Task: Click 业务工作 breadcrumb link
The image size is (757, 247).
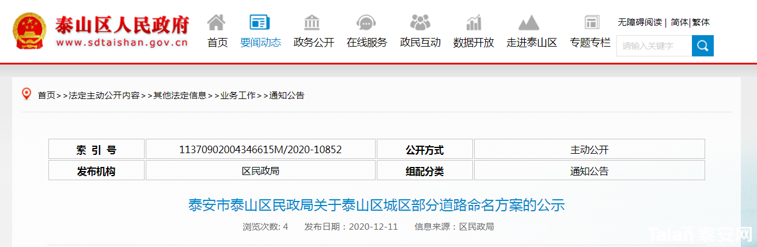Action: point(238,96)
